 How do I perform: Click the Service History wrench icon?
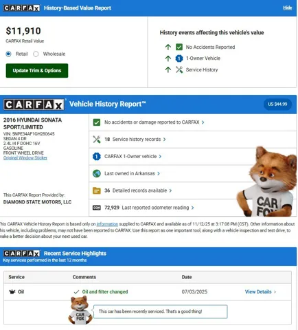point(179,69)
